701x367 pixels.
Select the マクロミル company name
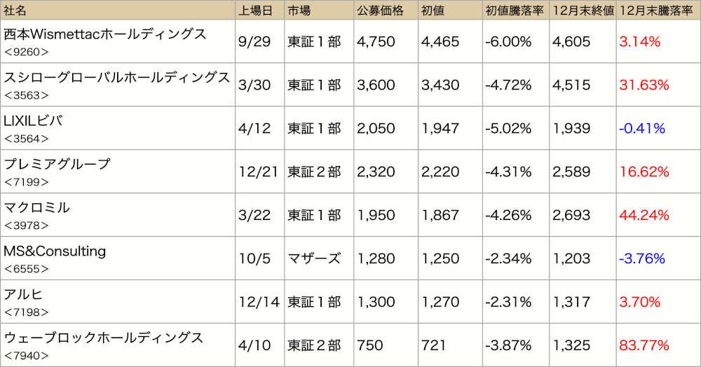[x=36, y=207]
